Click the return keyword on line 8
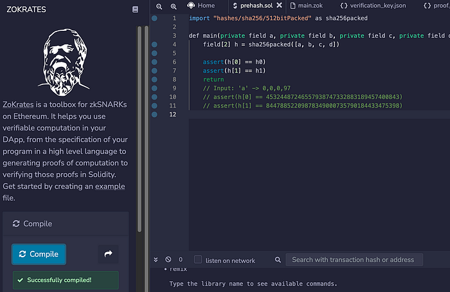Screen dimensions: 450x292 point(213,80)
